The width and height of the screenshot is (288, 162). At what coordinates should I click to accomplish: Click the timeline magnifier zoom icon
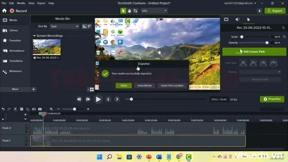51,109
